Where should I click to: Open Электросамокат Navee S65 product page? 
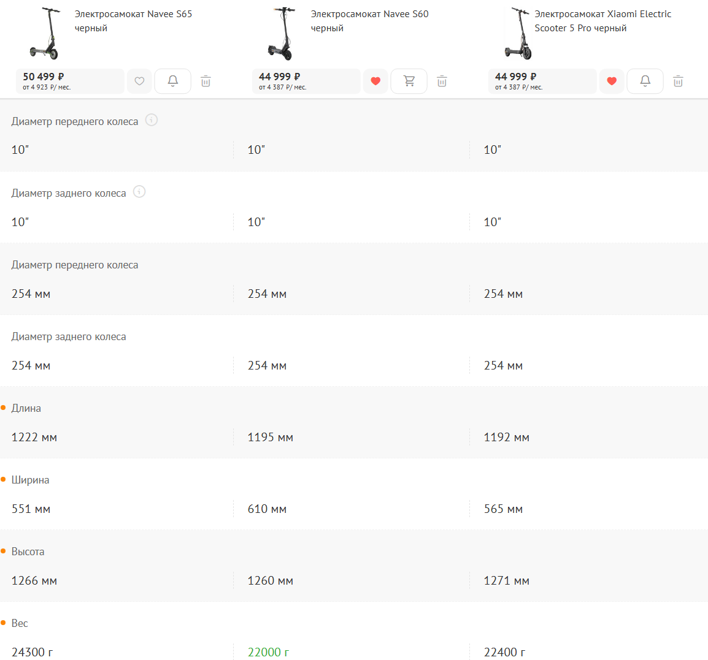pyautogui.click(x=133, y=21)
